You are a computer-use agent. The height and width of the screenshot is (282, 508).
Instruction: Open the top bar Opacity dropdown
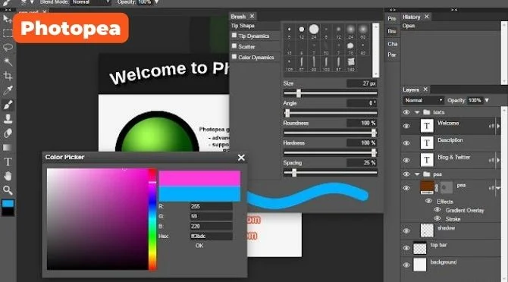pyautogui.click(x=157, y=2)
